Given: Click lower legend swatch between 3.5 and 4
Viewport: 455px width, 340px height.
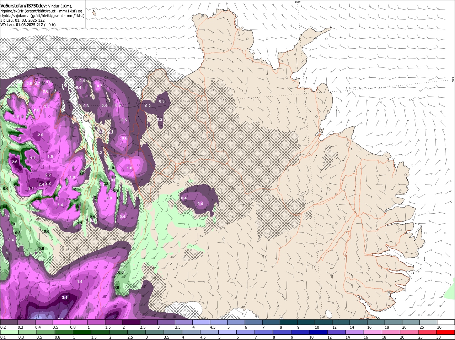Looking at the screenshot, I should tap(173, 332).
